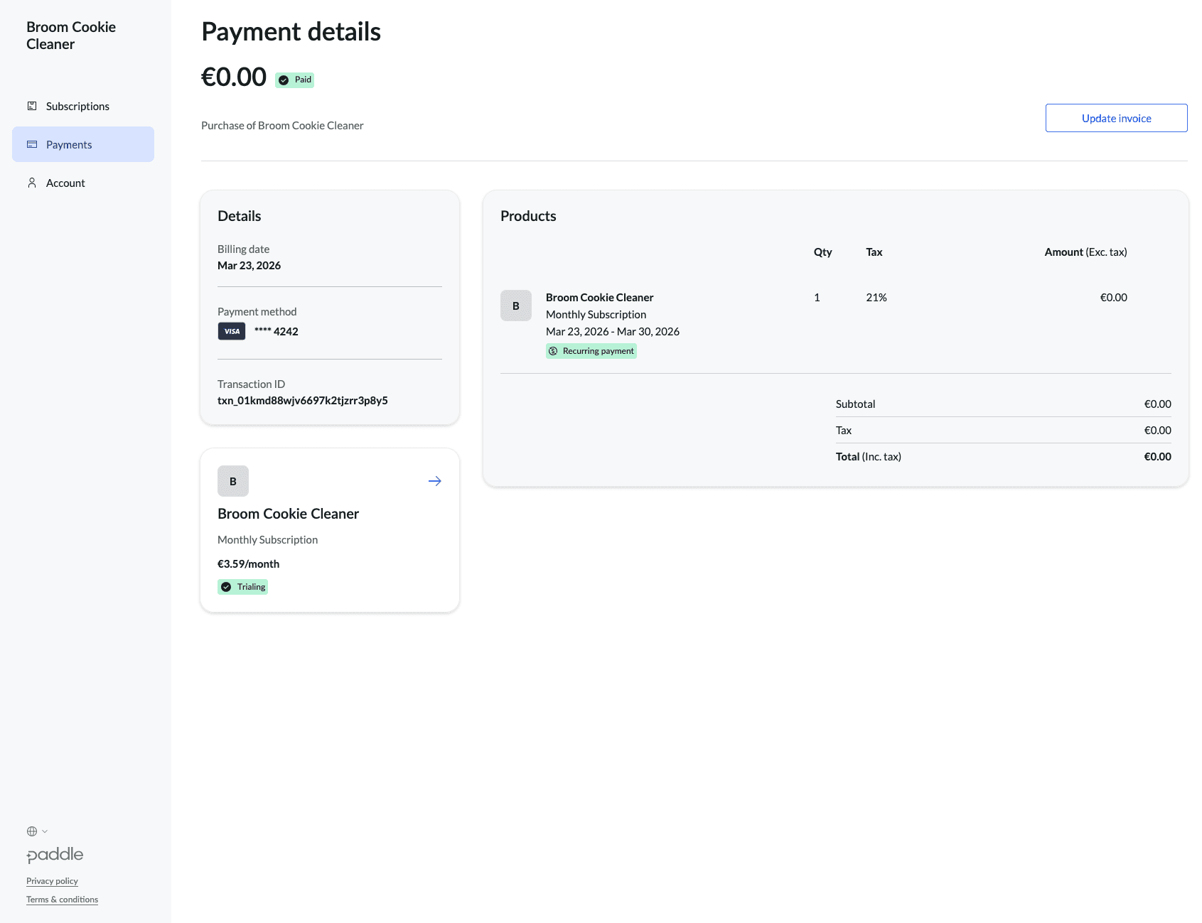The width and height of the screenshot is (1202, 923).
Task: Expand the language selector chevron
Action: click(44, 831)
